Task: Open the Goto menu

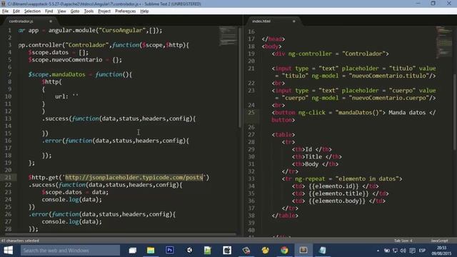Action: (x=74, y=11)
